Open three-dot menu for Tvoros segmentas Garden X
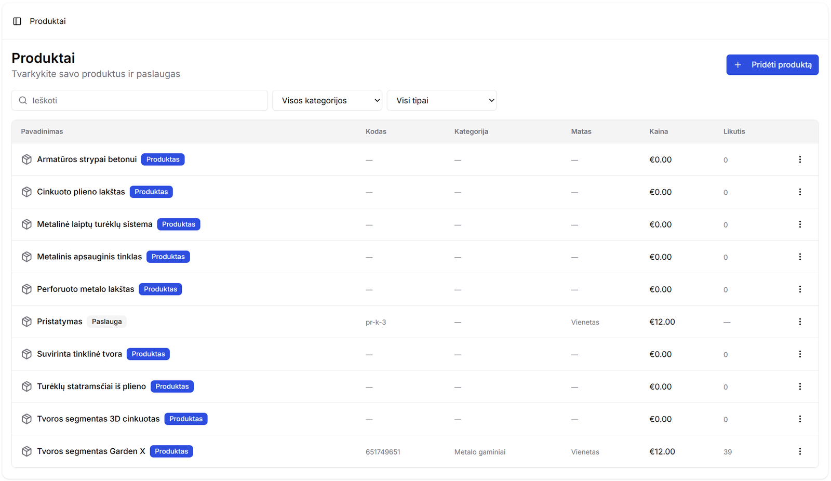Image resolution: width=831 pixels, height=481 pixels. [799, 451]
